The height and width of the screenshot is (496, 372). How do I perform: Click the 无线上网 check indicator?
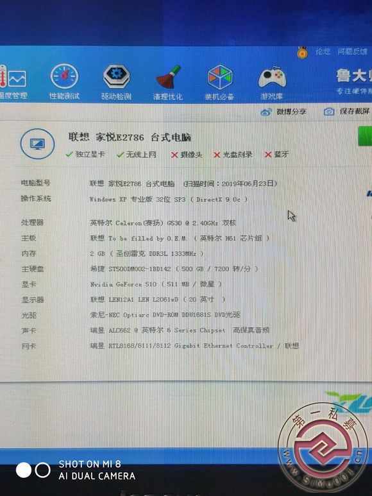(137, 155)
